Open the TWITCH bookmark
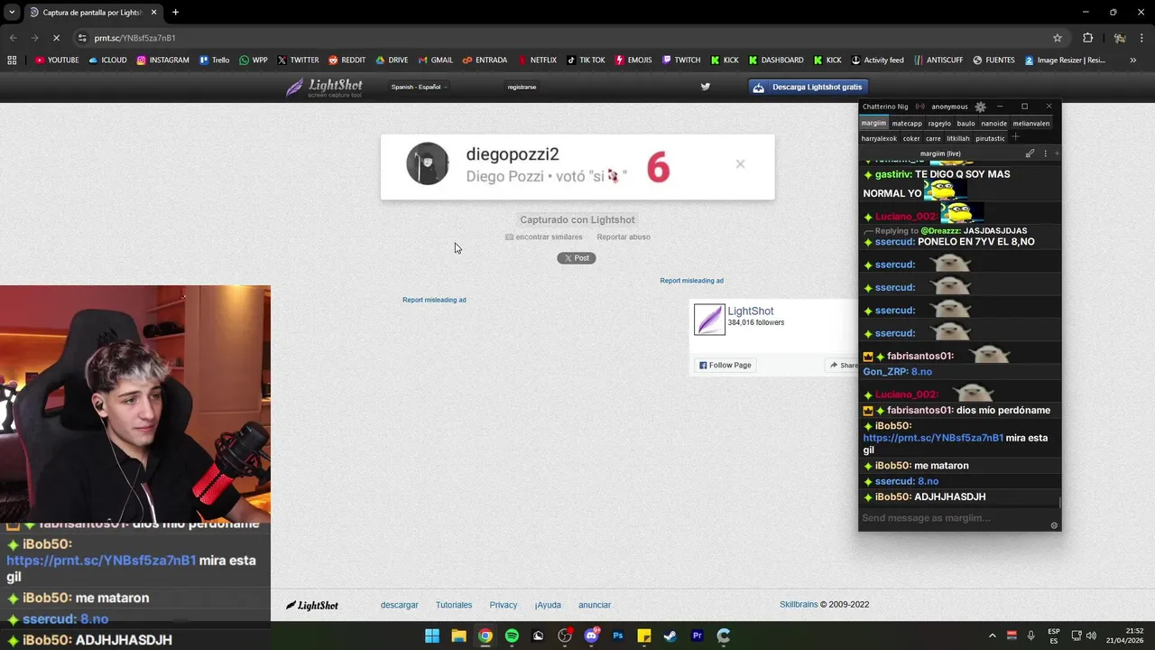The width and height of the screenshot is (1155, 650). (680, 60)
